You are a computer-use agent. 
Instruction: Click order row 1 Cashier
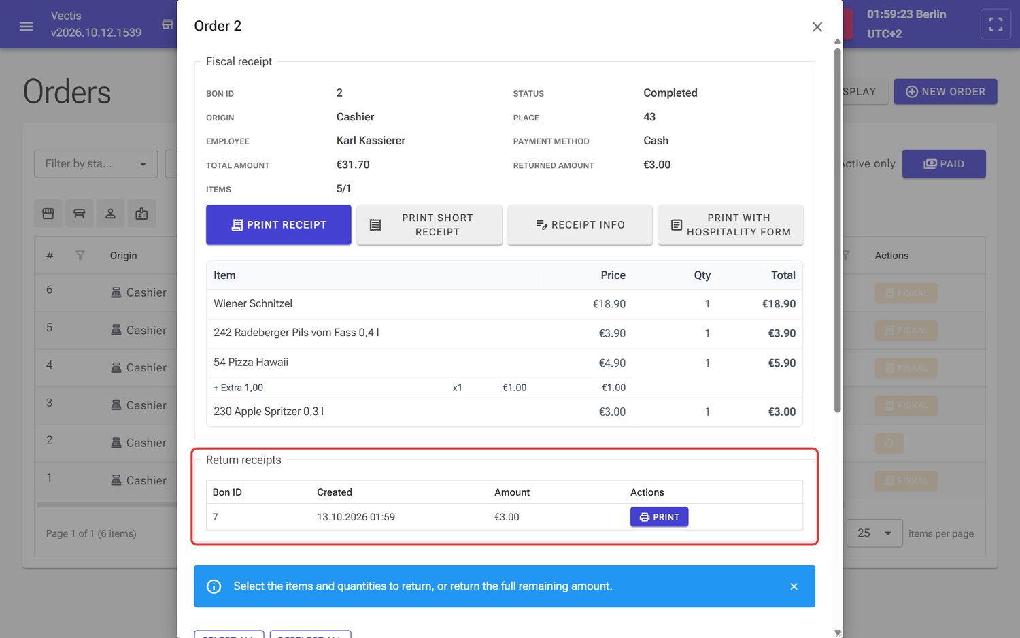[106, 480]
